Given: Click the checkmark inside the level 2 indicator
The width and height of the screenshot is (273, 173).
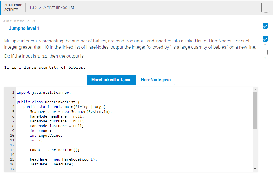Looking at the screenshot, I should tap(265, 39).
